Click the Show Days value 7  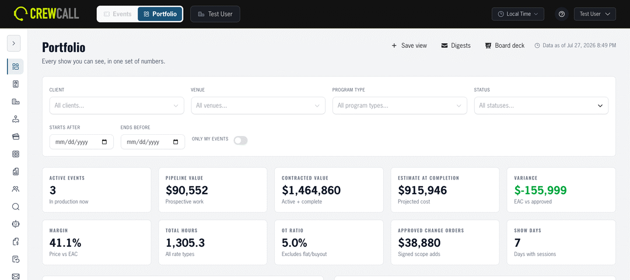pyautogui.click(x=517, y=243)
